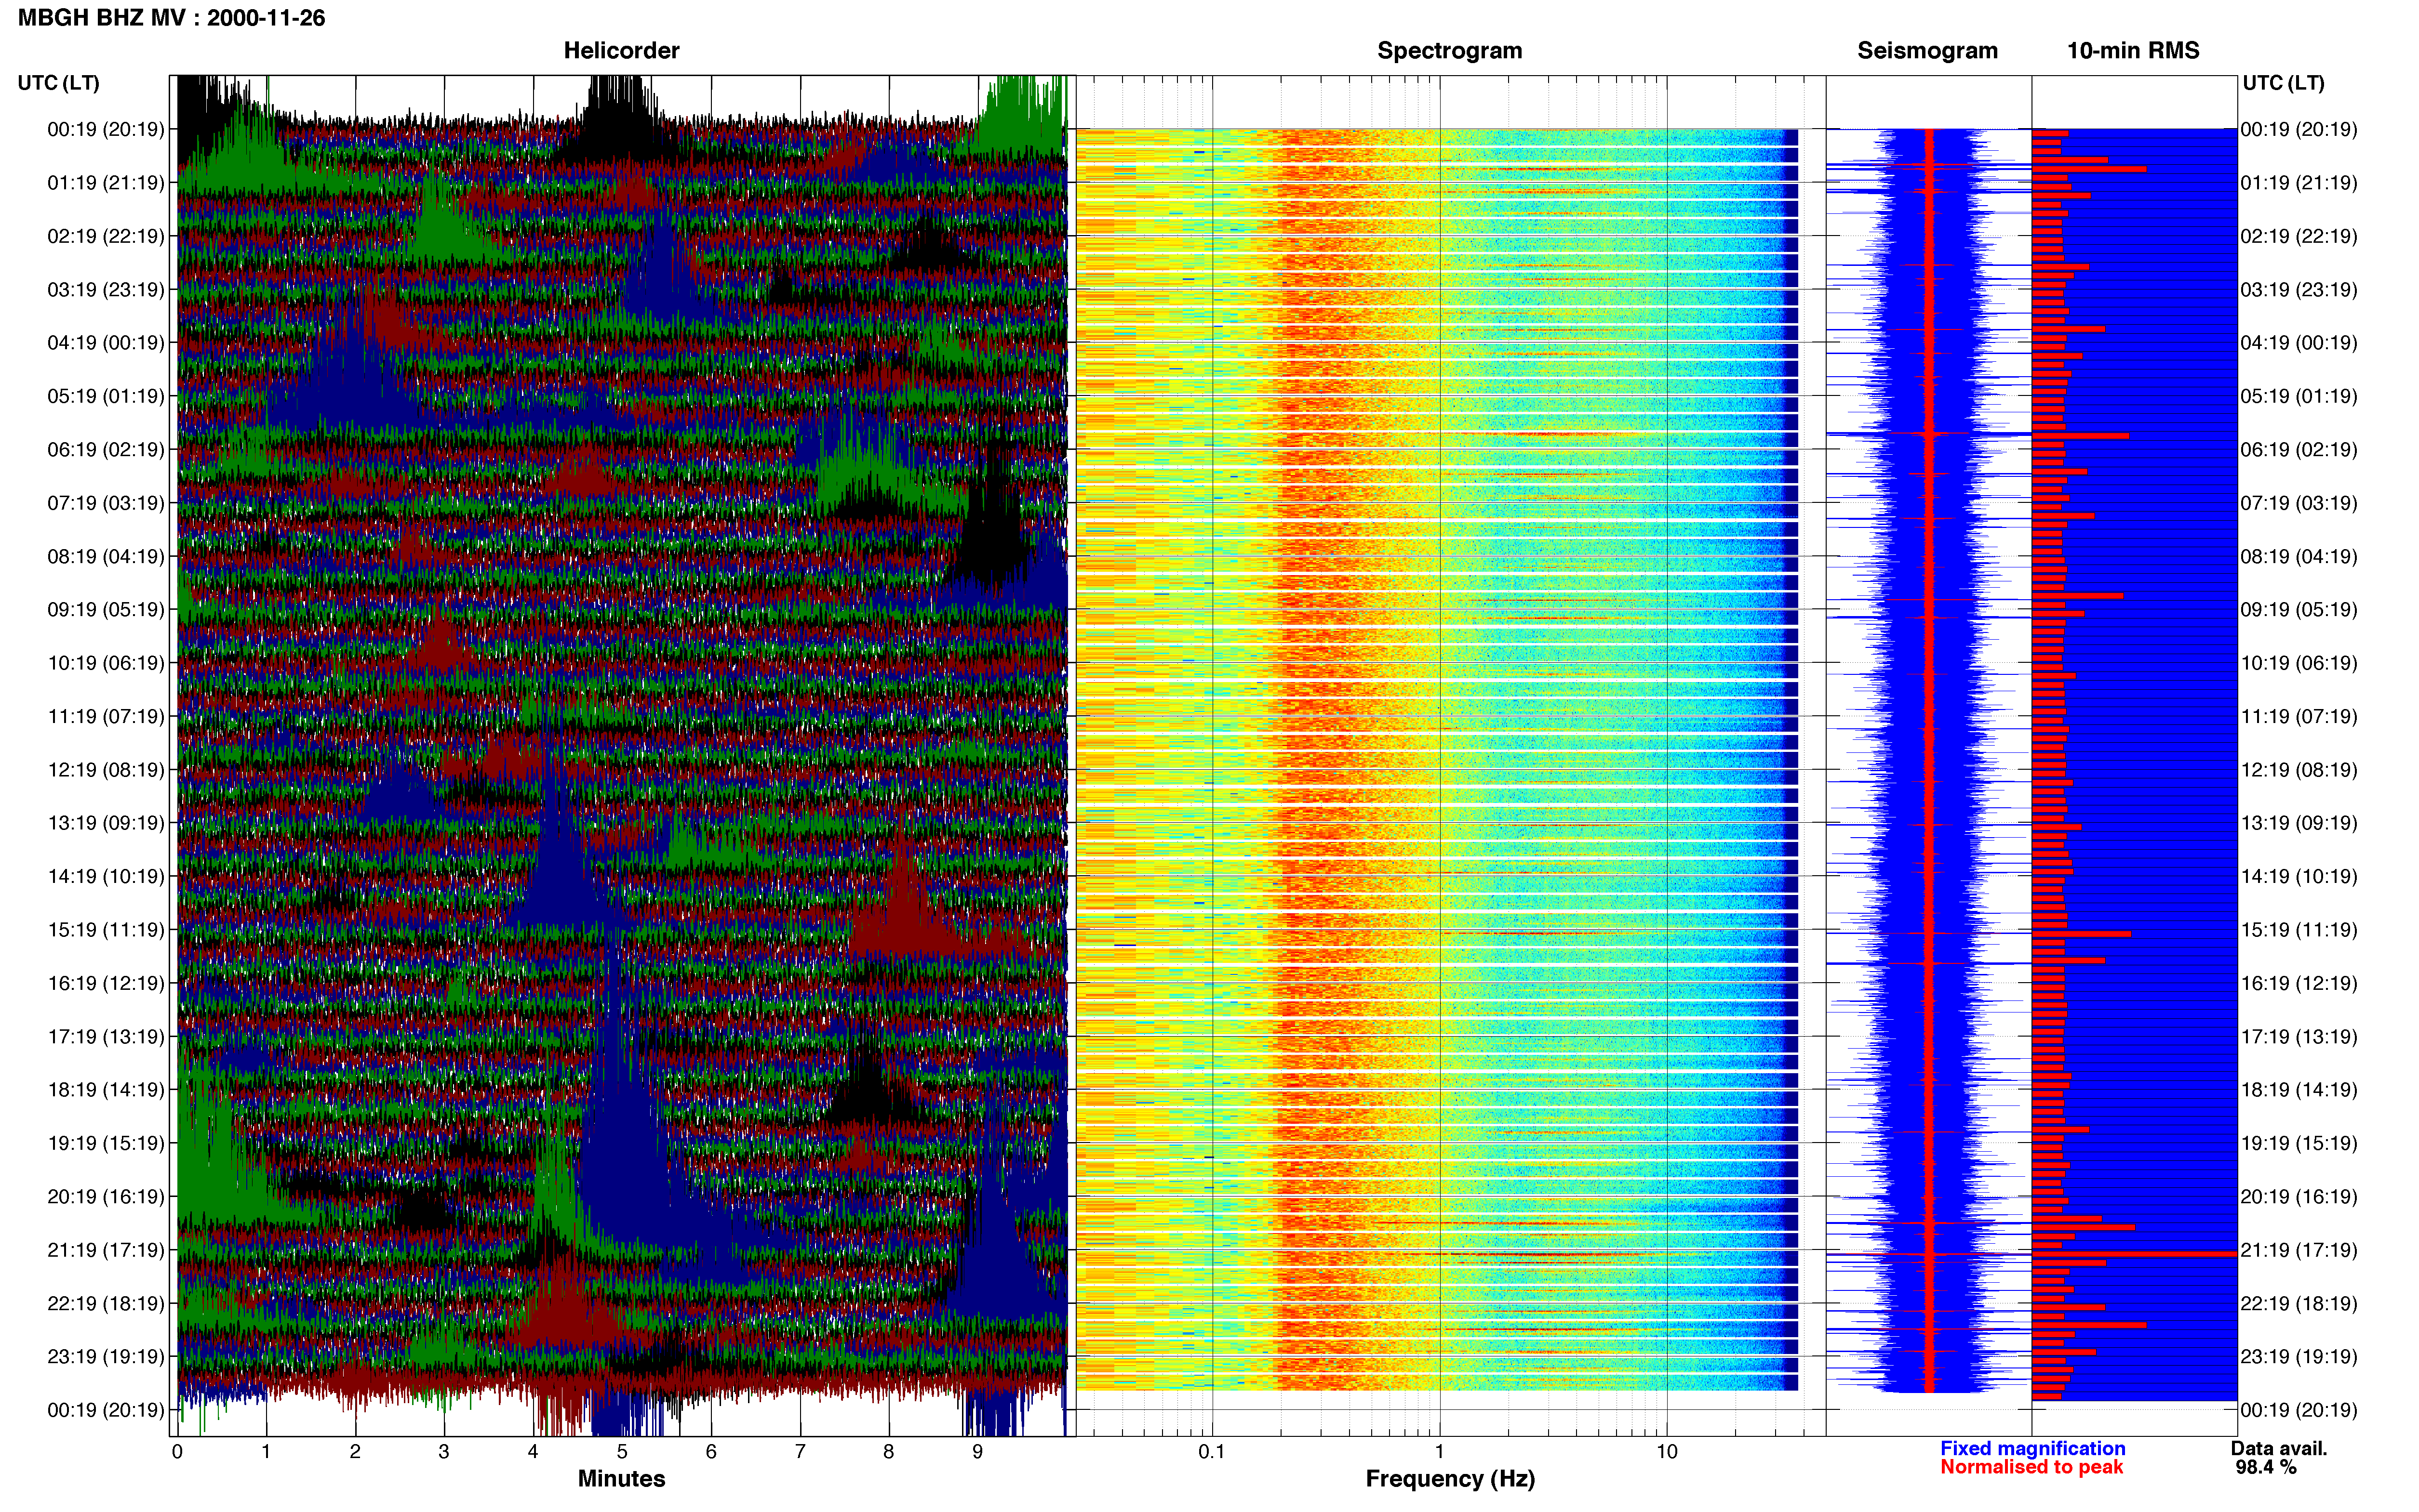
Task: Click the 'Minutes' x-axis label
Action: click(x=621, y=1479)
